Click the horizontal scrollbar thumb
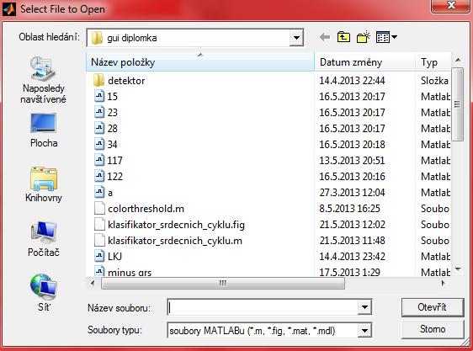Screen dimensions: 473x351 [223, 284]
